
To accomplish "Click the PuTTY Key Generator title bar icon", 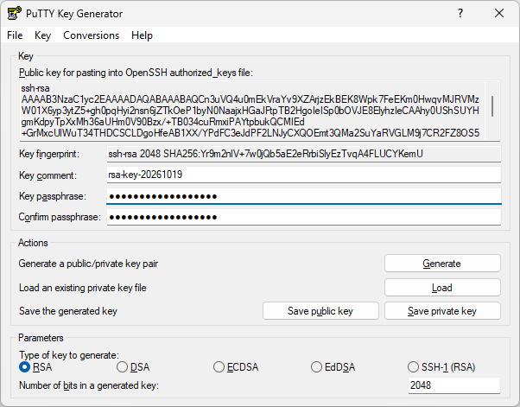I will tap(15, 14).
